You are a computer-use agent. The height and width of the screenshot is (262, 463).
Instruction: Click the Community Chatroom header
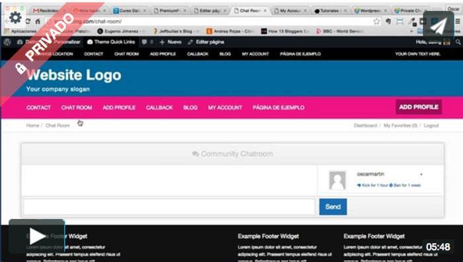coord(233,154)
